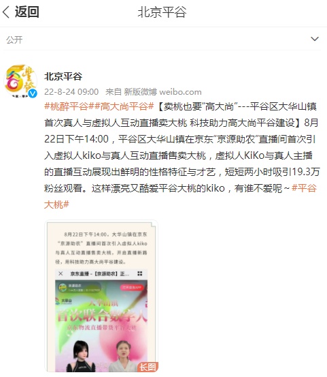Open the 北京平谷 account name link
This screenshot has height=377, width=327.
(x=63, y=76)
